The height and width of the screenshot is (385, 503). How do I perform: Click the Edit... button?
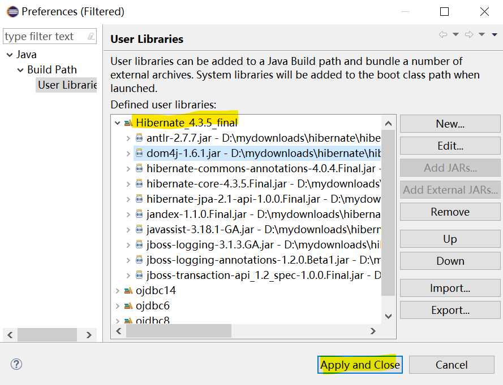pyautogui.click(x=450, y=146)
